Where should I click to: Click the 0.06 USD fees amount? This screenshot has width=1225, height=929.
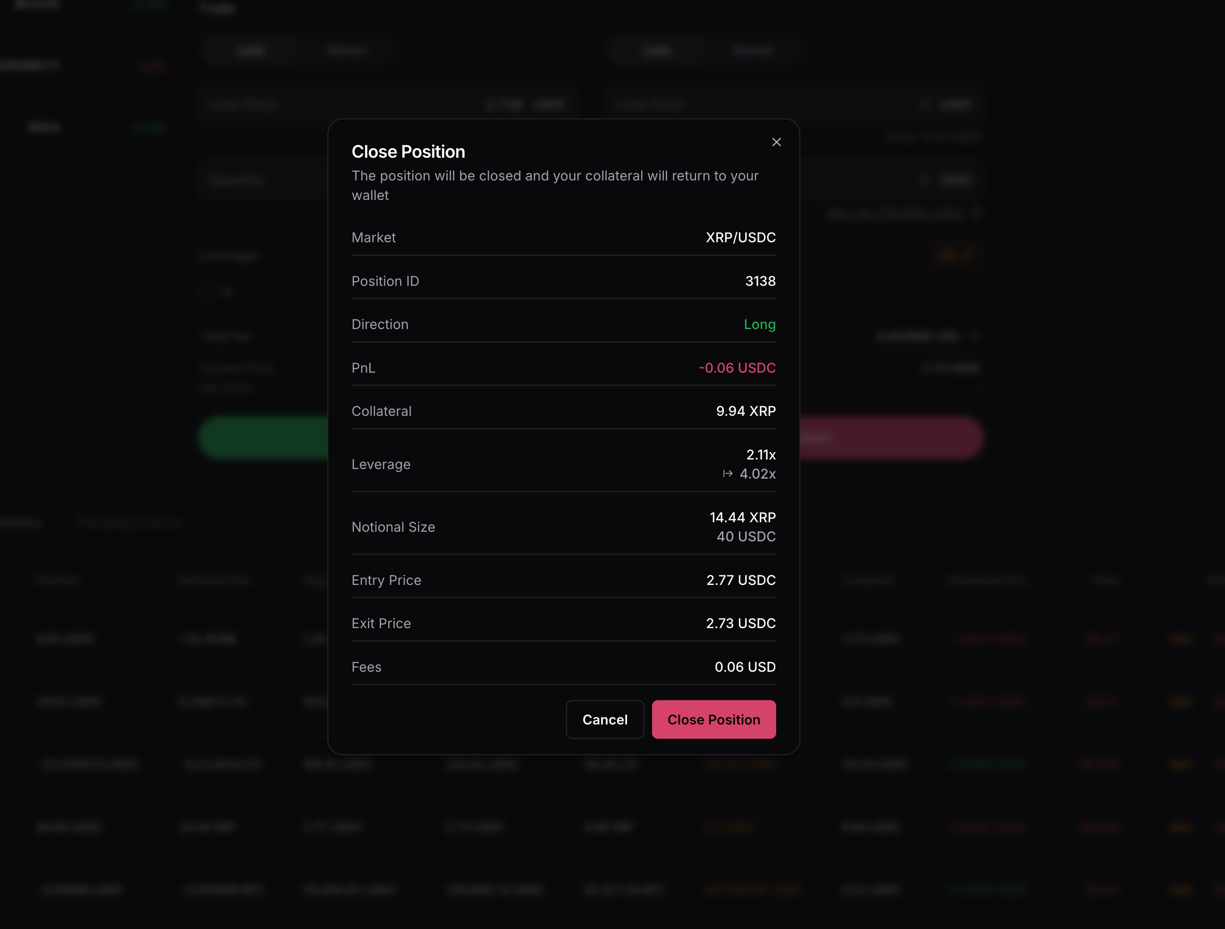click(745, 667)
